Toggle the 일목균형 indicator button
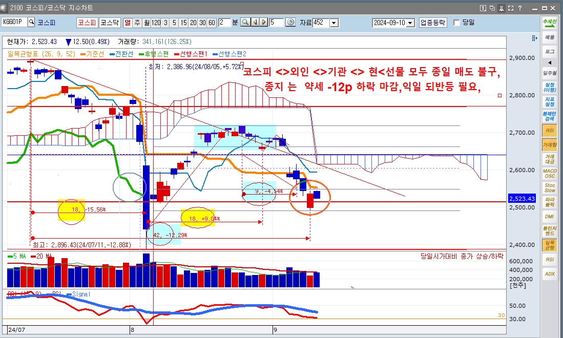563x338 pixels. coord(550,245)
